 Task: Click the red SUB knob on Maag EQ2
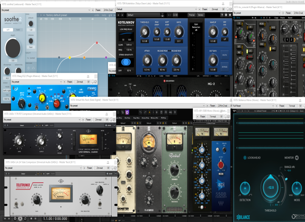tap(57, 103)
